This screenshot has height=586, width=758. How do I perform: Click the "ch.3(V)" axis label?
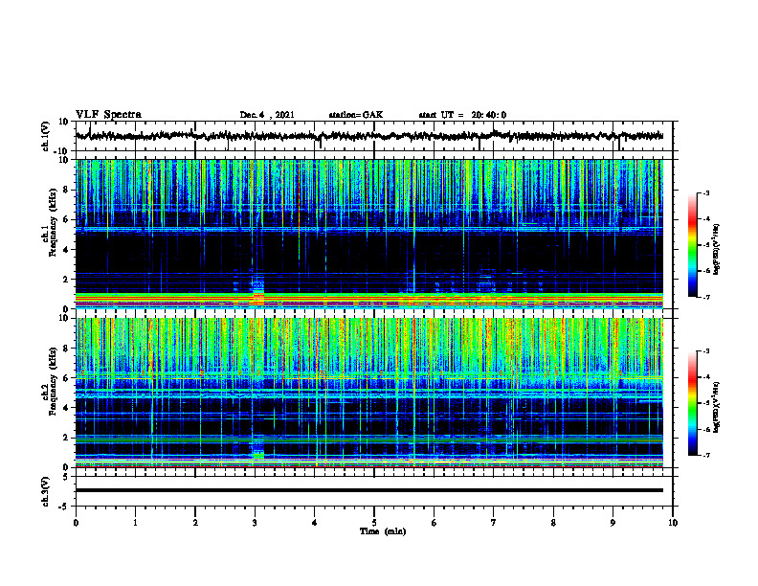[x=46, y=491]
